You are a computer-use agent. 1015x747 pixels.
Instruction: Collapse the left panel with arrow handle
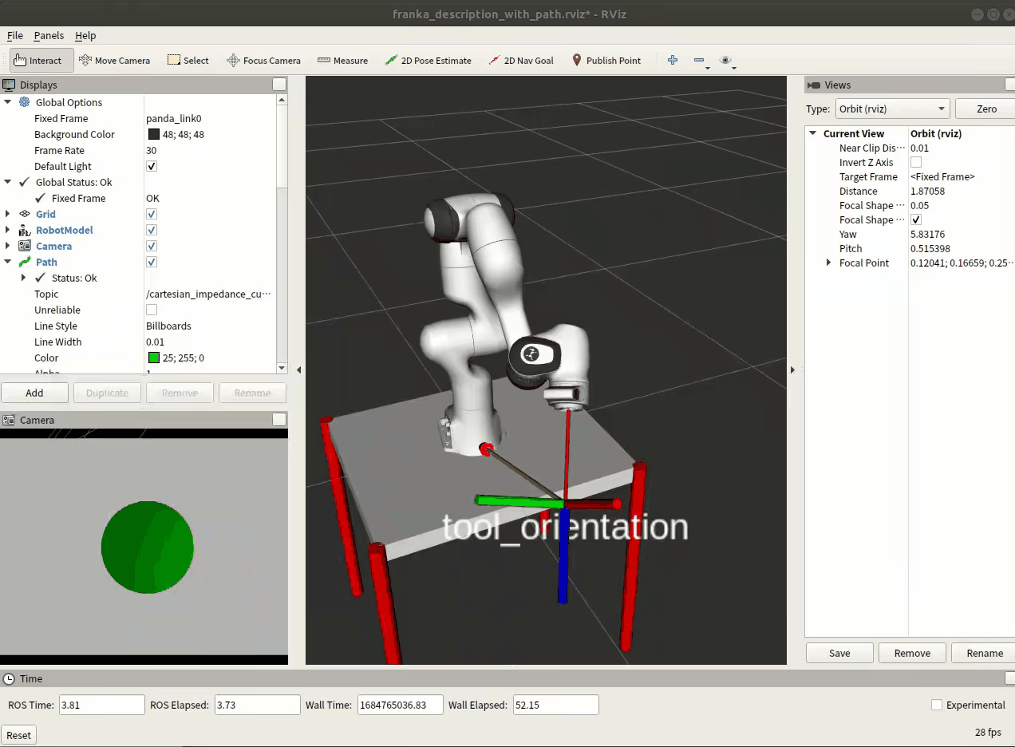[298, 370]
